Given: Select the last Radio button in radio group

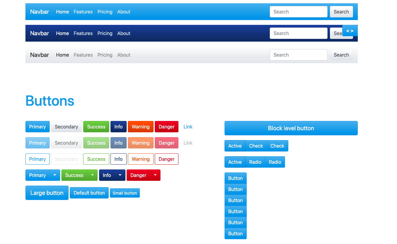Looking at the screenshot, I should [275, 162].
